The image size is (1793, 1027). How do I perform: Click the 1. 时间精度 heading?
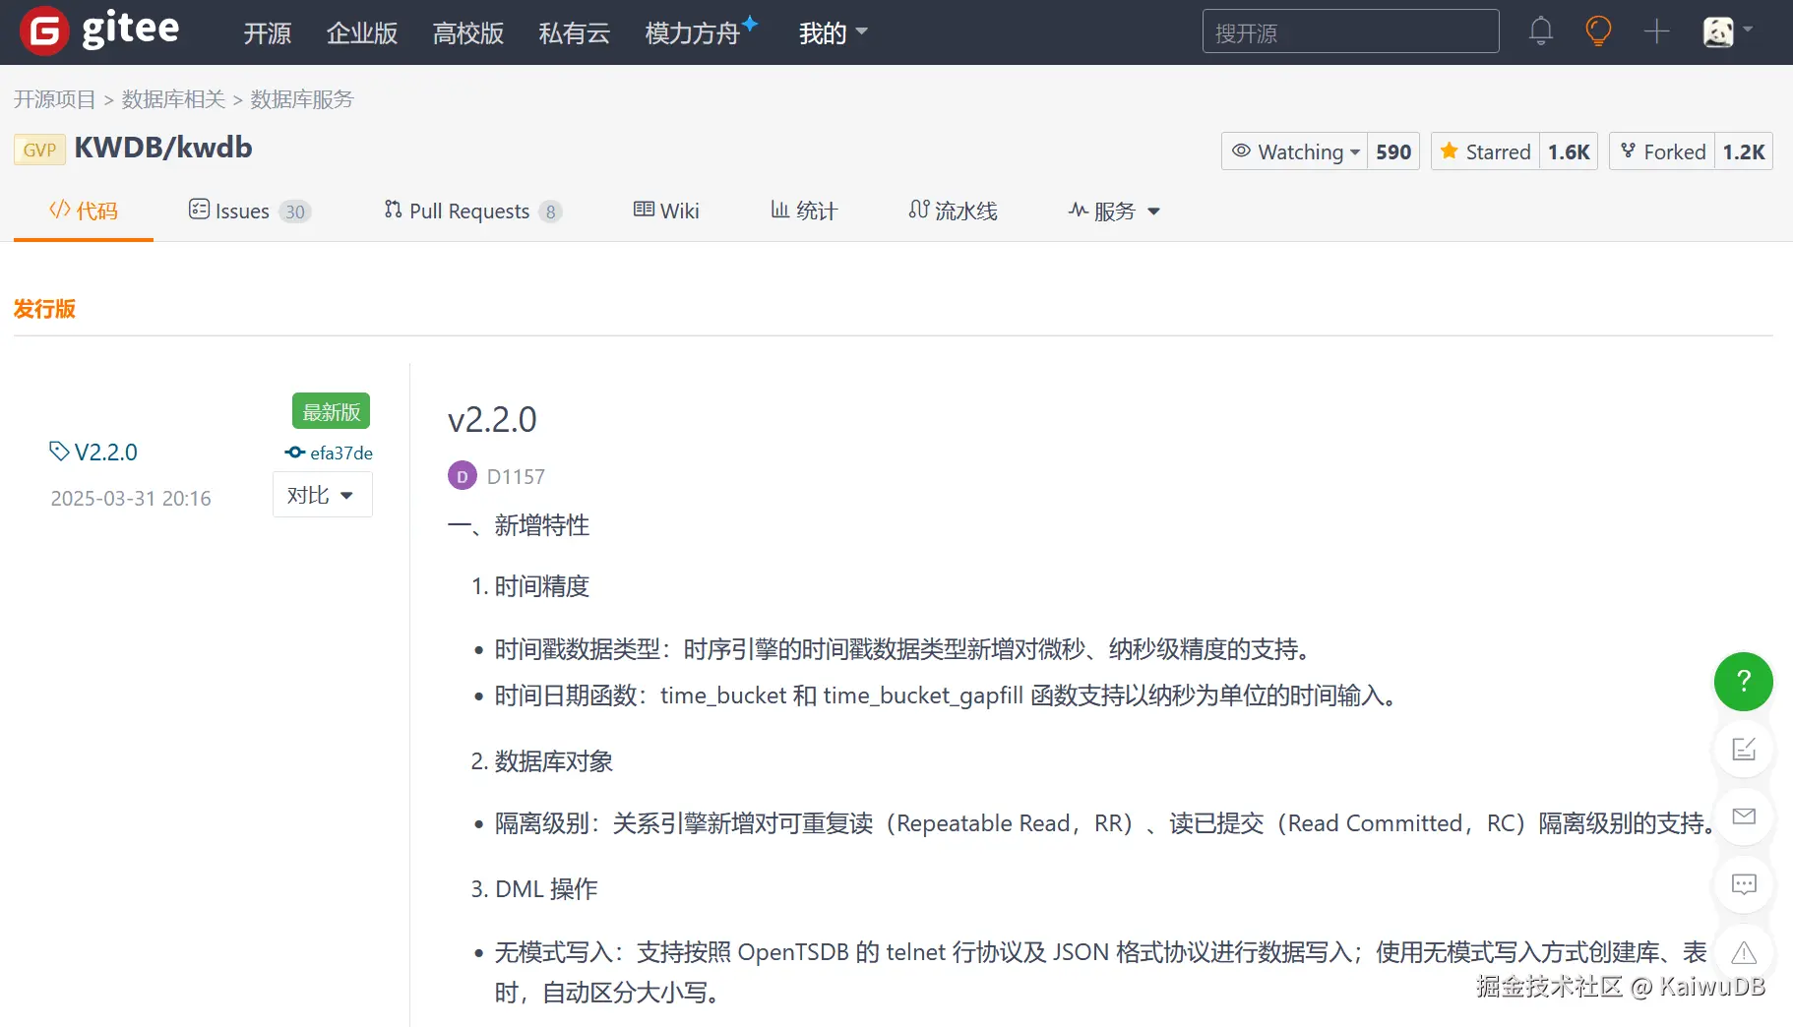[x=530, y=586]
